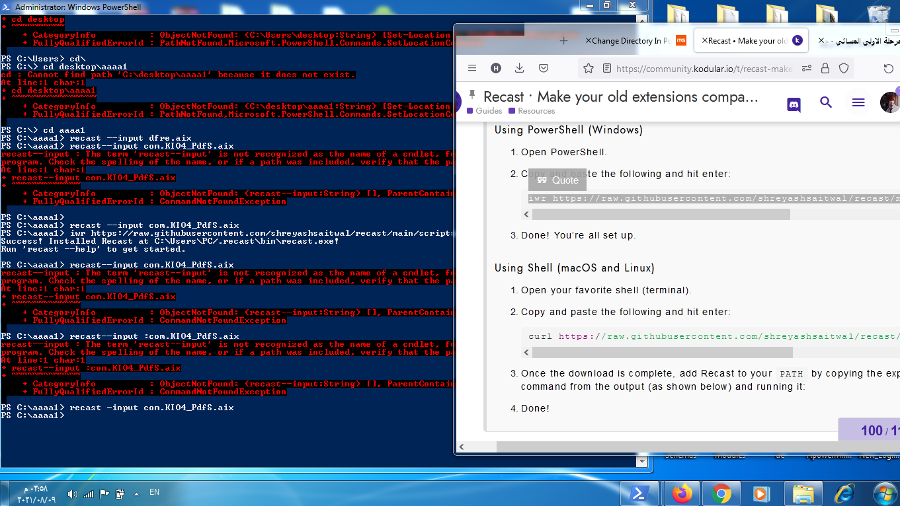Screen dimensions: 900x506
Task: Click the tracking protection shield icon
Action: pos(844,68)
